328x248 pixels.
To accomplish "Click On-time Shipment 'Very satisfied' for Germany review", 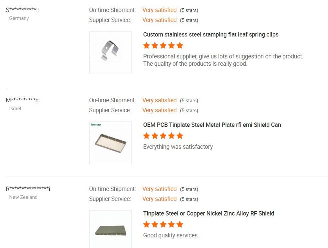I will (x=159, y=10).
